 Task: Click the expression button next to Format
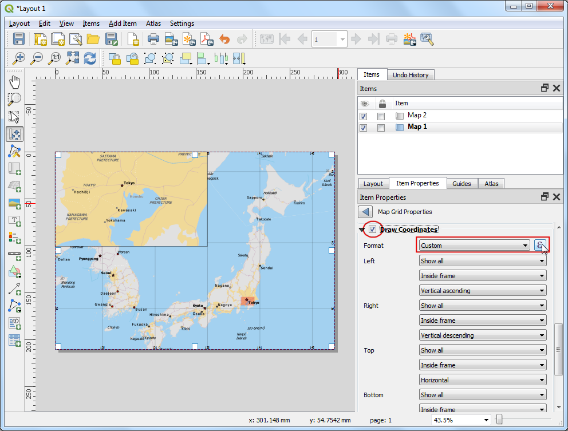(x=540, y=245)
